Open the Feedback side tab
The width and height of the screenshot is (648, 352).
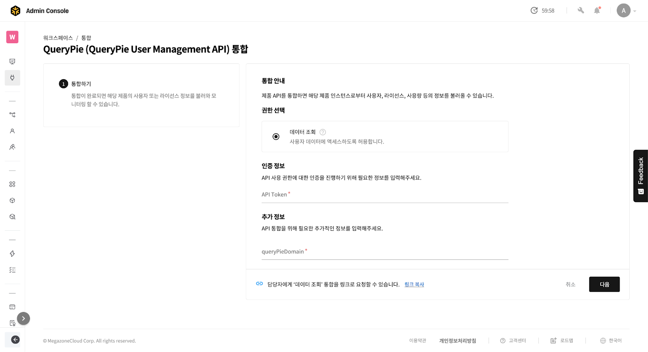pos(641,176)
